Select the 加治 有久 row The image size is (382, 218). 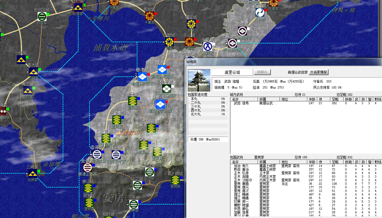[x=306, y=166]
